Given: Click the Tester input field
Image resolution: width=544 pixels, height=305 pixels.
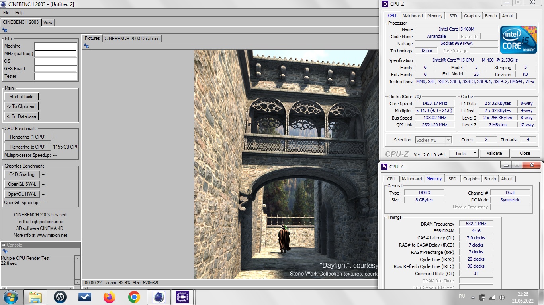Looking at the screenshot, I should click(55, 76).
